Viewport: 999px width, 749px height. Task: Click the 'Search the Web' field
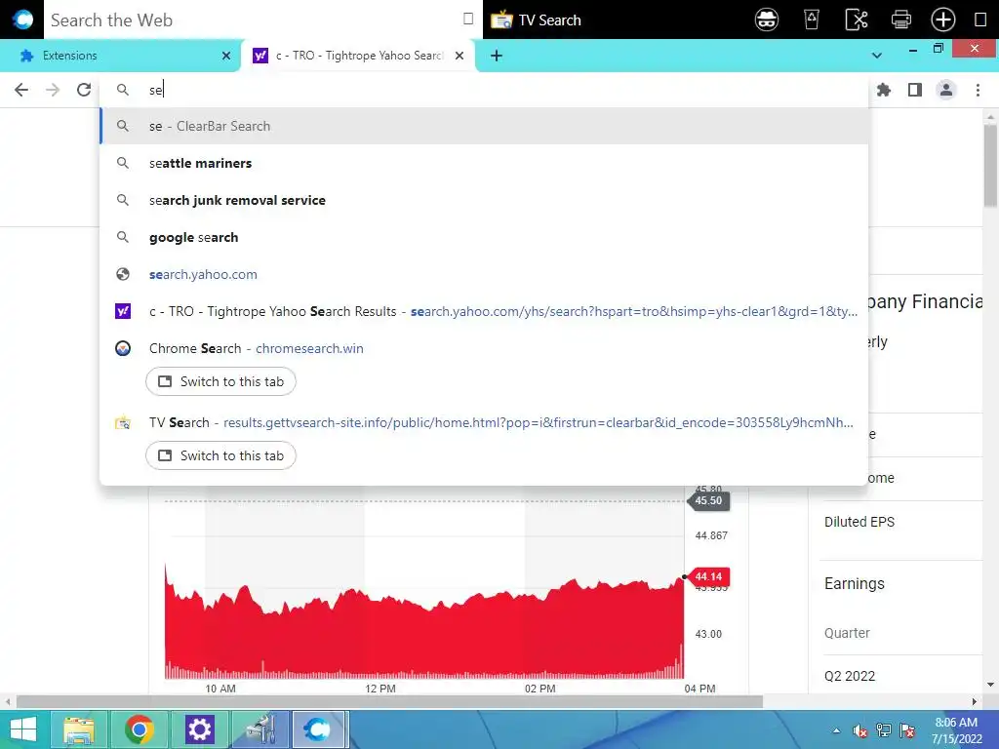(x=255, y=20)
